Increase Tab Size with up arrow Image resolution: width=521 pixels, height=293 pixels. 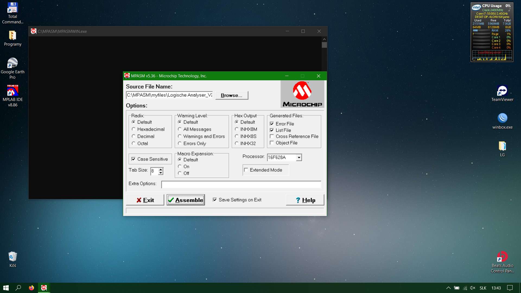(x=161, y=169)
